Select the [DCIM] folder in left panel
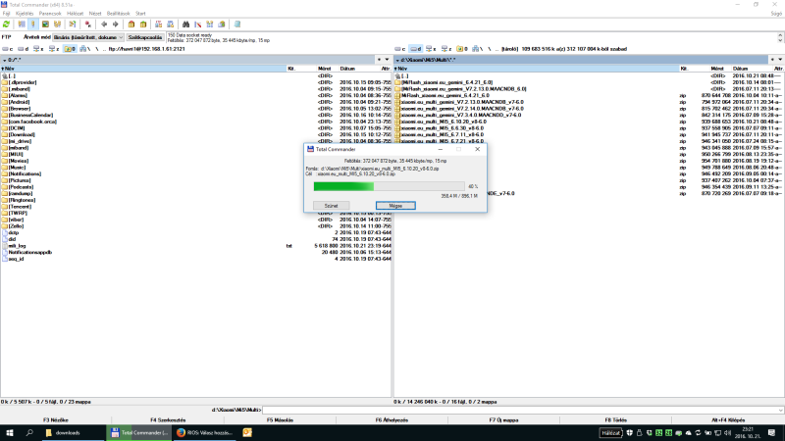Screen dimensions: 785x441 tap(17, 128)
